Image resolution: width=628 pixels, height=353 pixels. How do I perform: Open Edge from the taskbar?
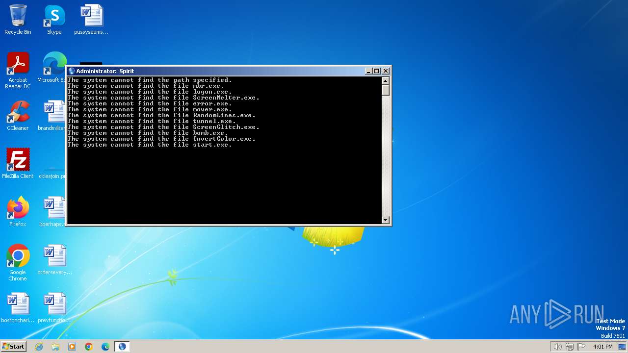[x=105, y=347]
